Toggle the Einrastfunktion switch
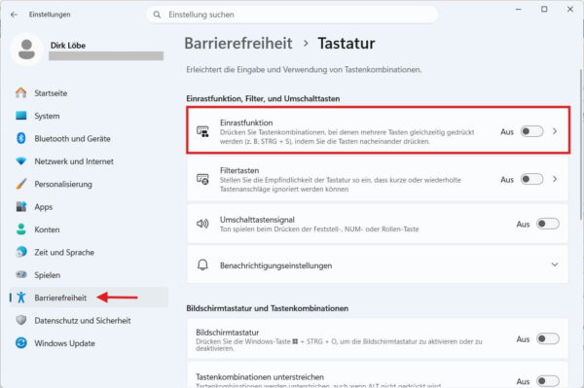 tap(531, 131)
